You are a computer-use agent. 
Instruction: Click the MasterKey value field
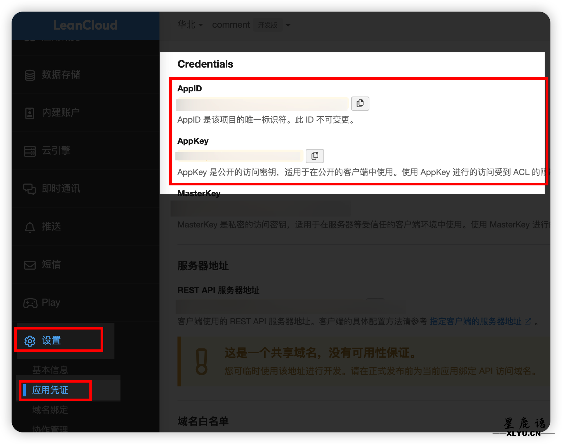coord(260,209)
